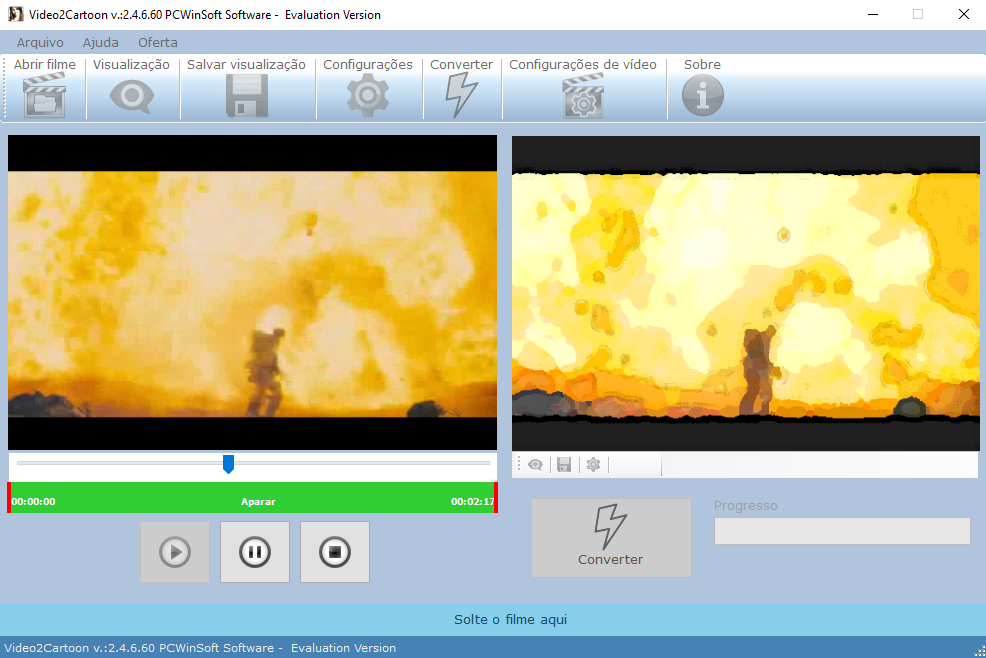Screen dimensions: 986x658
Task: Click the Converter lightning bolt toolbar icon
Action: pos(461,96)
